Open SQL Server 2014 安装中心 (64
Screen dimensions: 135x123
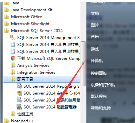coord(52,93)
